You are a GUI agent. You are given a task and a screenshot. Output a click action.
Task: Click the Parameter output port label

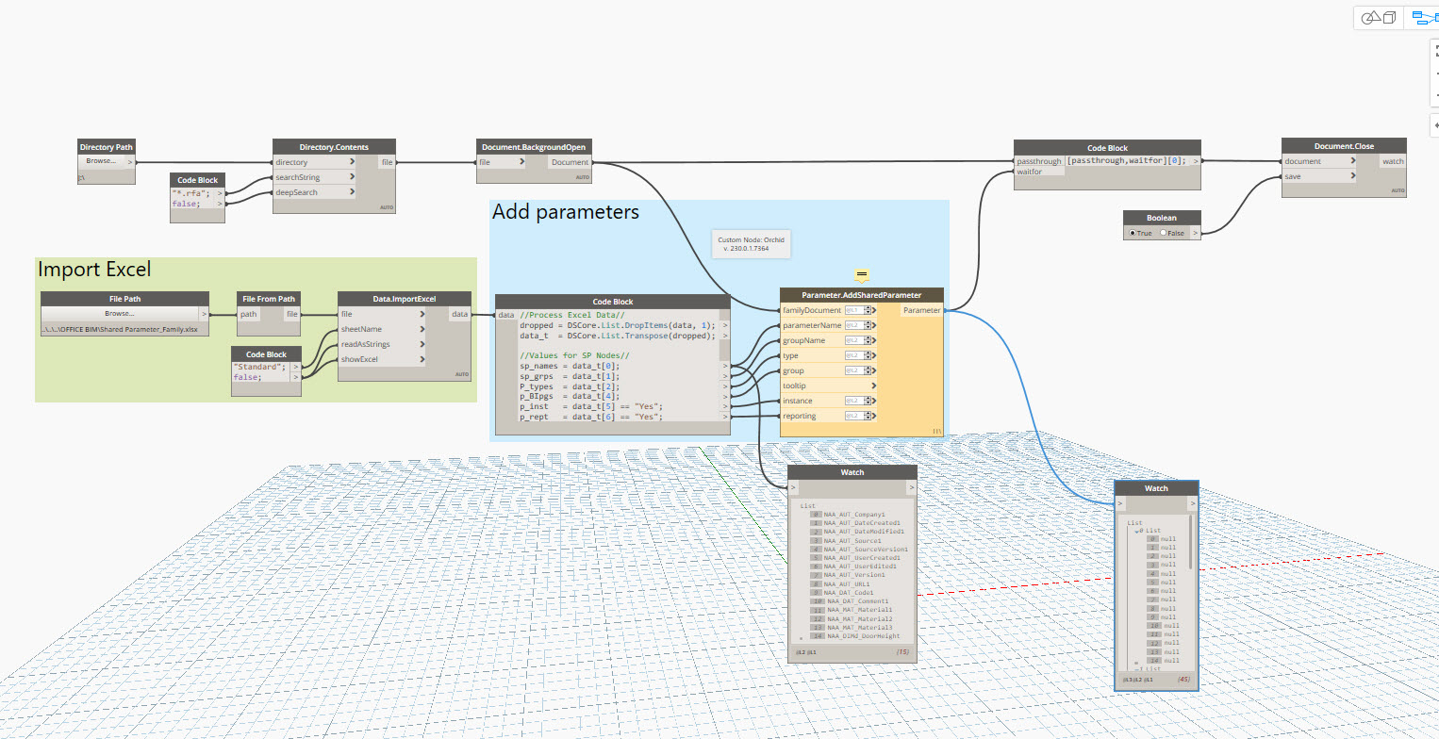tap(921, 310)
